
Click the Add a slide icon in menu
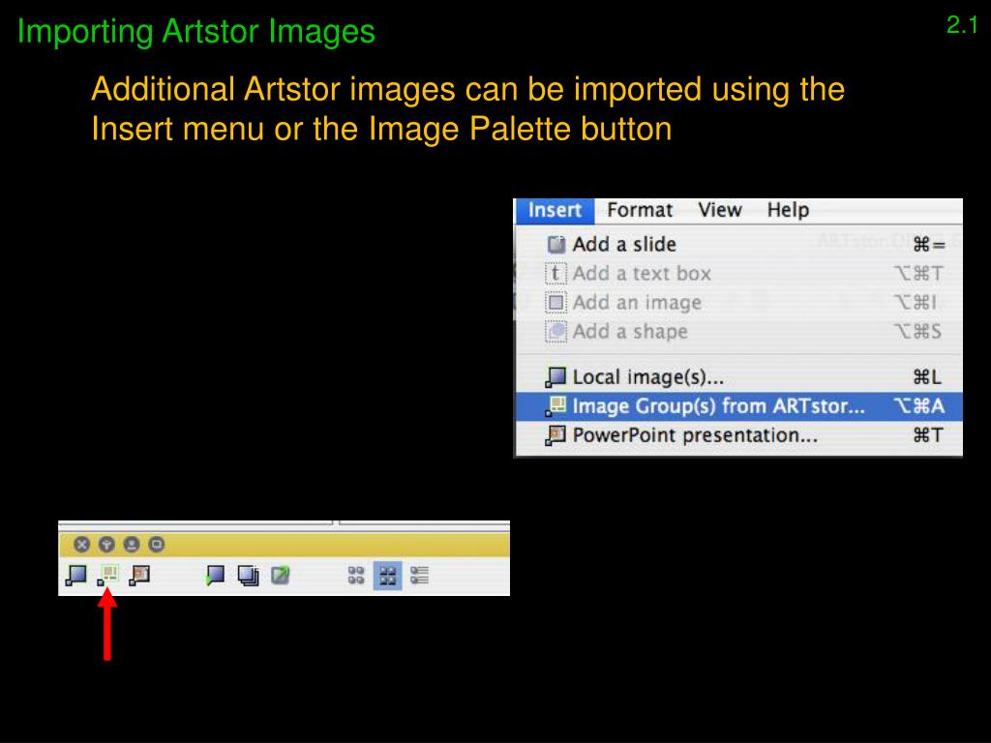click(x=556, y=245)
